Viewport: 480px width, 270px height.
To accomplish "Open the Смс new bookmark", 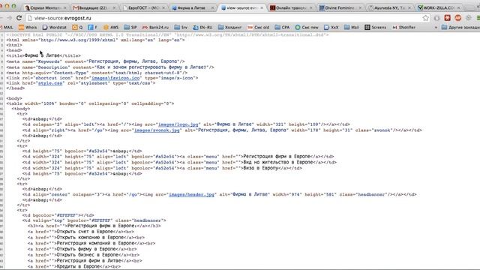I will (x=307, y=27).
